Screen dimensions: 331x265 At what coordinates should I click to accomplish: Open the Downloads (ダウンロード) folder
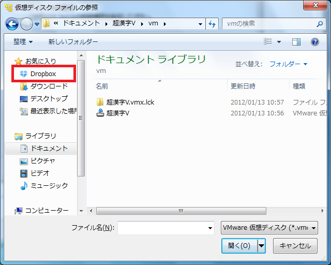[49, 86]
